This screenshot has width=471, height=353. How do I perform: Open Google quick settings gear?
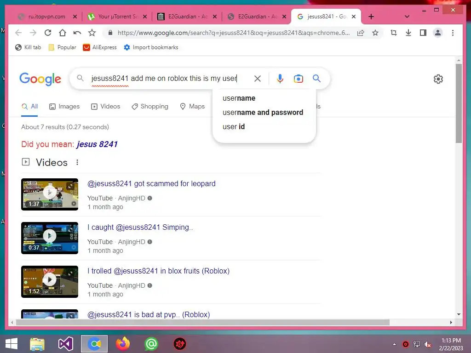(x=438, y=79)
